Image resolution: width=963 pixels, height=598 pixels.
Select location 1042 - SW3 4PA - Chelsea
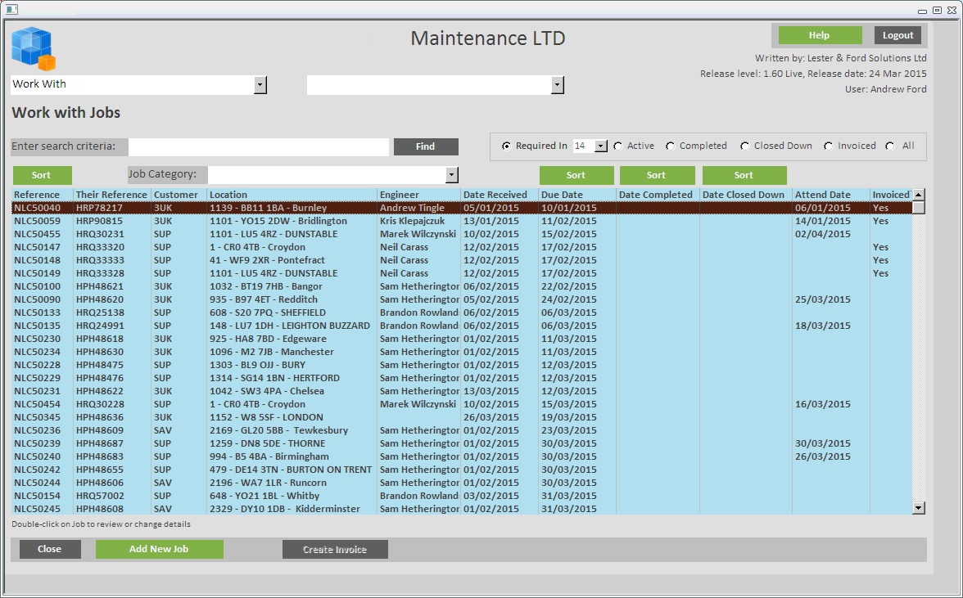(x=267, y=391)
